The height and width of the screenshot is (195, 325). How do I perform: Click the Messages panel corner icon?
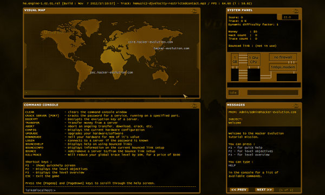tap(295, 106)
